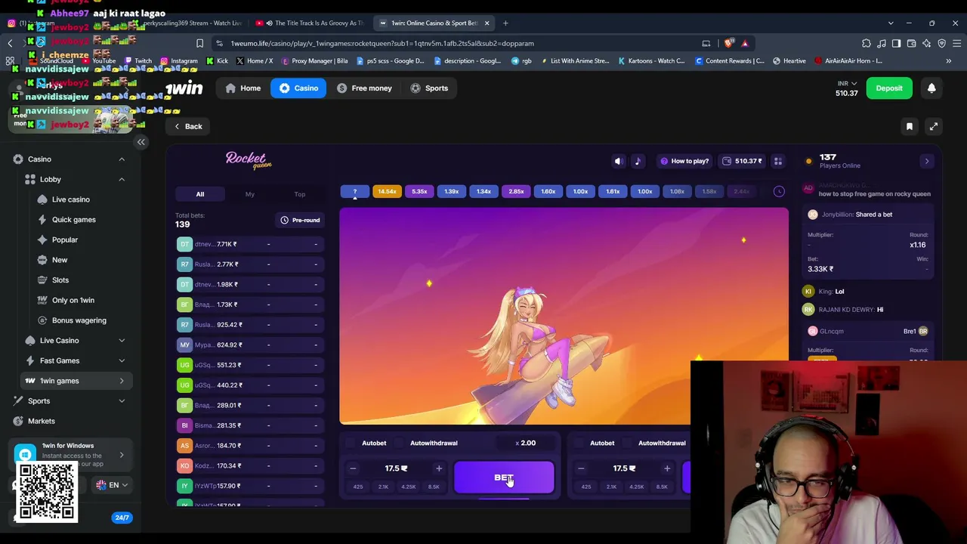Open round history clock icon
Viewport: 967px width, 544px height.
pyautogui.click(x=779, y=191)
